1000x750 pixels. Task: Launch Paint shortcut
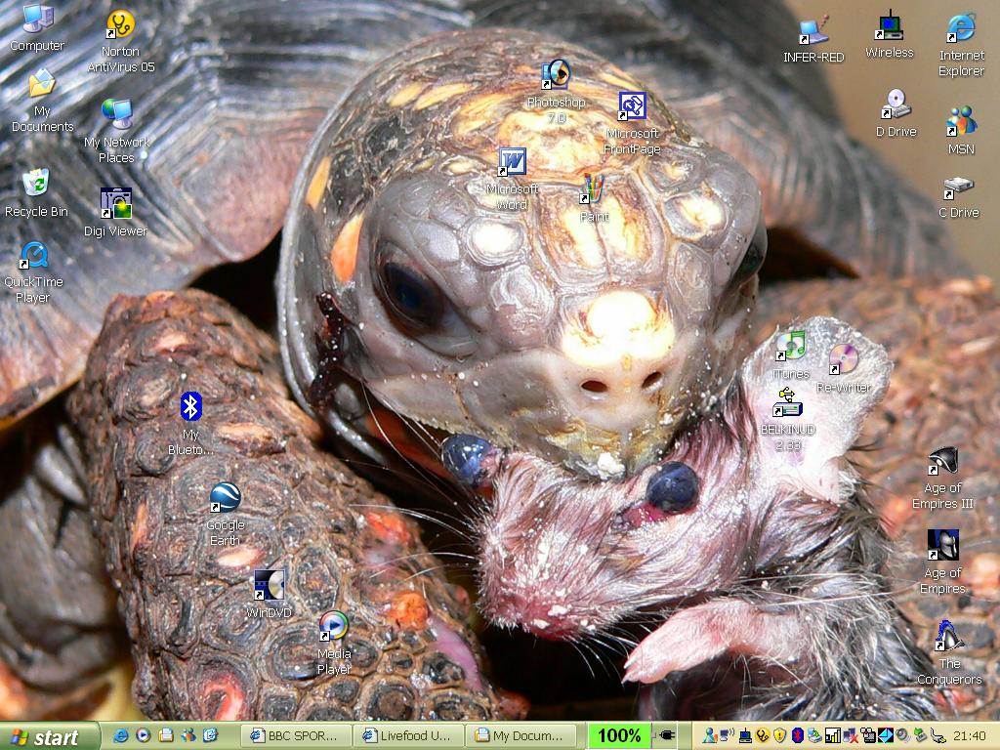(594, 198)
